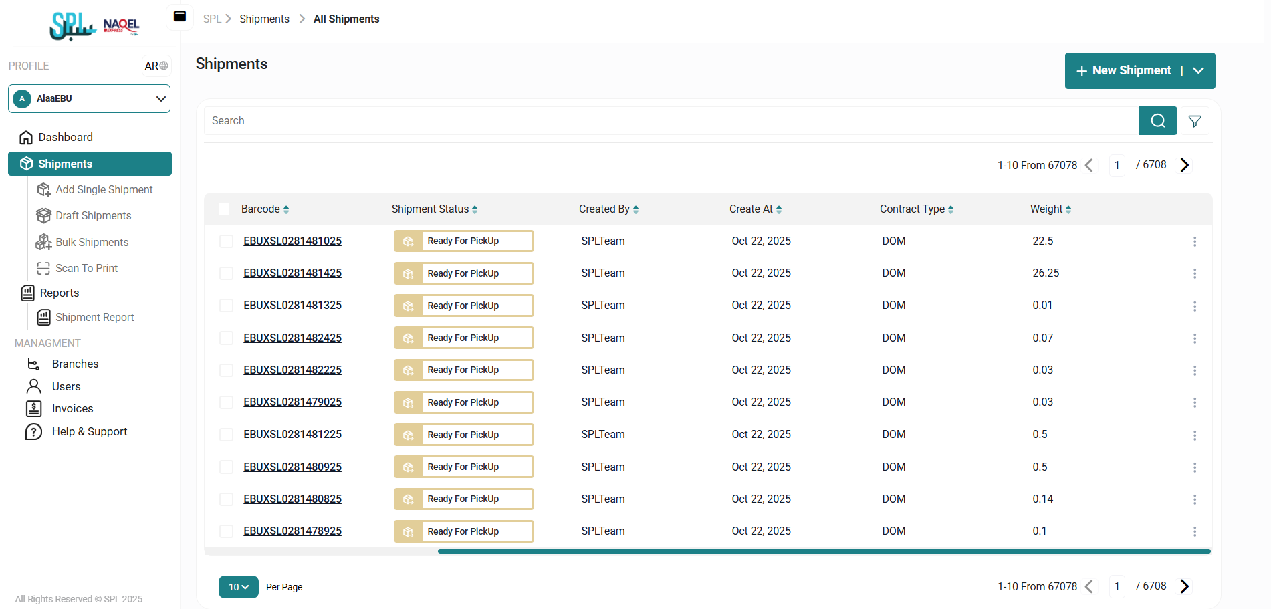Go to next page at top pagination
This screenshot has height=609, width=1271.
pyautogui.click(x=1184, y=165)
